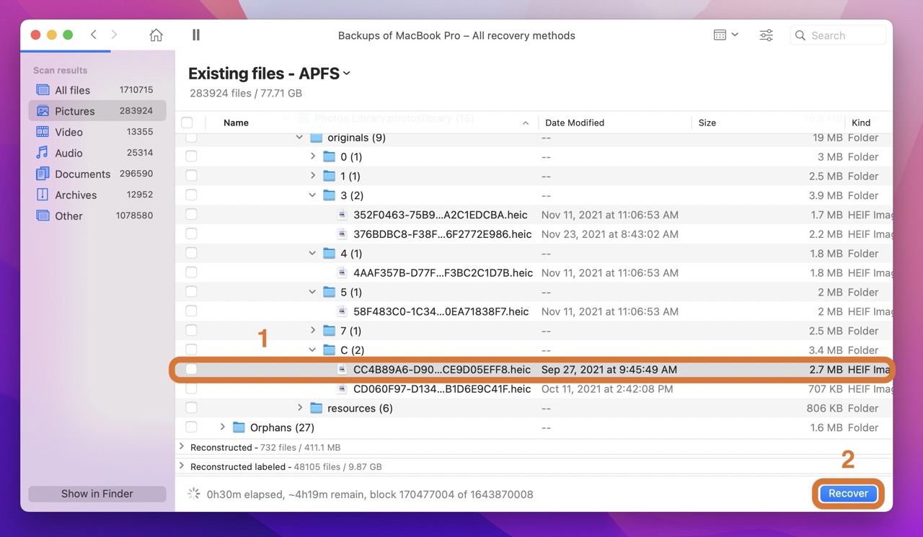
Task: Expand the resources (6) folder
Action: click(x=299, y=408)
